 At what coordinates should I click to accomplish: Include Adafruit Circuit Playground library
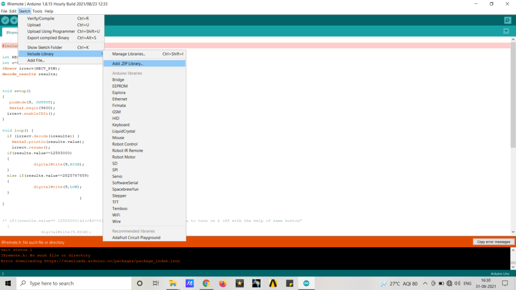click(145, 238)
